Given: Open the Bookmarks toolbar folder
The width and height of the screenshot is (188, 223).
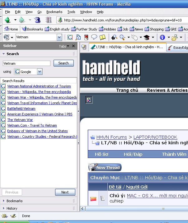Looking at the screenshot, I should [32, 29].
